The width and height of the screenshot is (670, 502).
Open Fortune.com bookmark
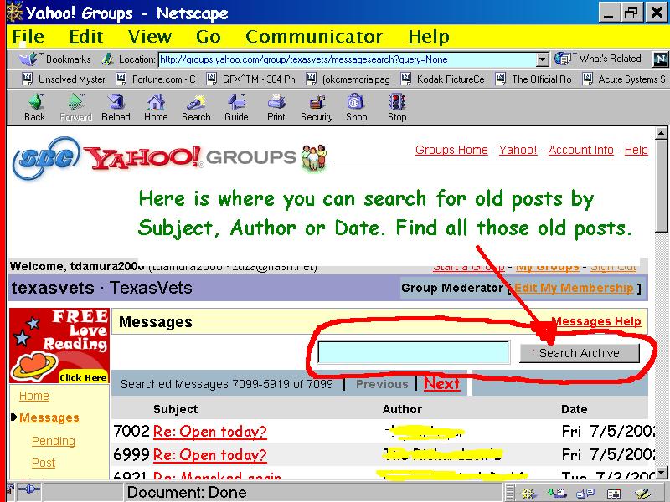tap(156, 79)
